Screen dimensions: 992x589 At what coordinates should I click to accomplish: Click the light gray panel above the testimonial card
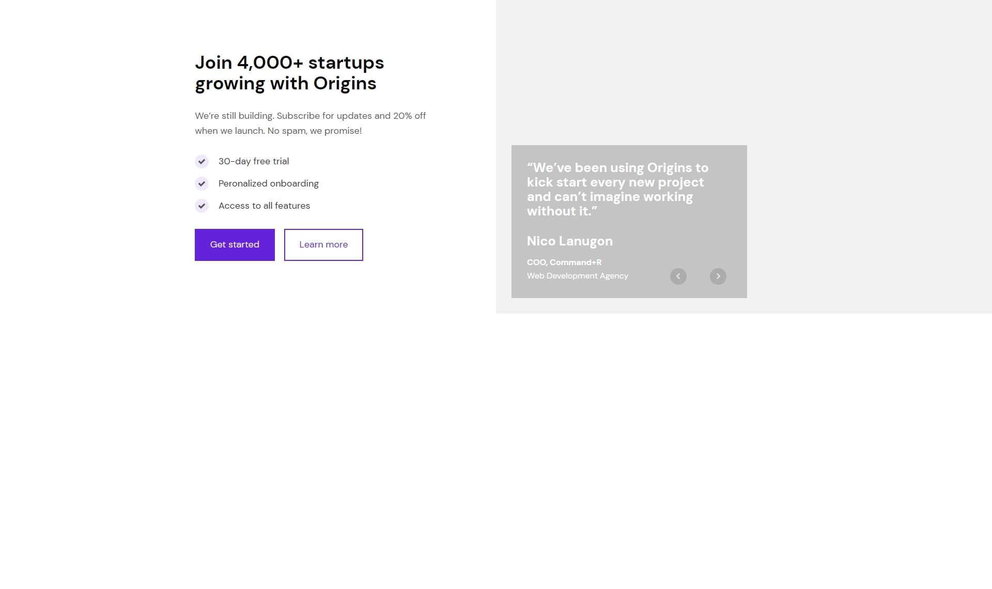(x=744, y=72)
